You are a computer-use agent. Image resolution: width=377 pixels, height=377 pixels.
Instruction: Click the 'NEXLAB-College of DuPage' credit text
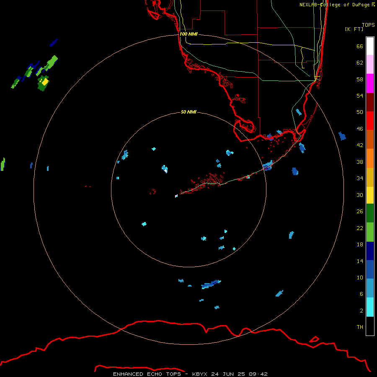pyautogui.click(x=334, y=5)
